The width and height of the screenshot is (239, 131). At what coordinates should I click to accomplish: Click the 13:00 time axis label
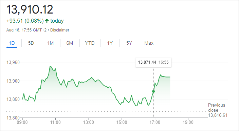89,122
